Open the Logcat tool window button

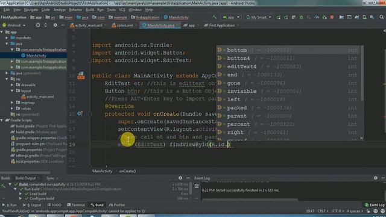tap(32, 205)
